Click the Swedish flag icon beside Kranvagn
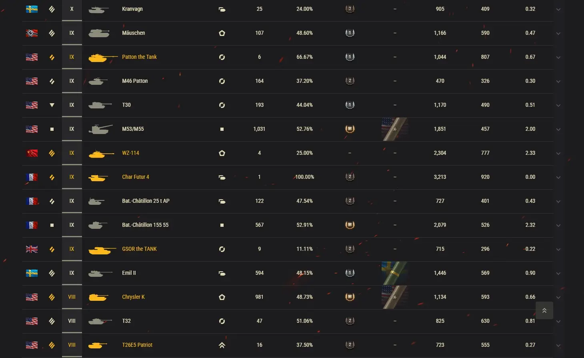Viewport: 584px width, 358px height. (32, 9)
